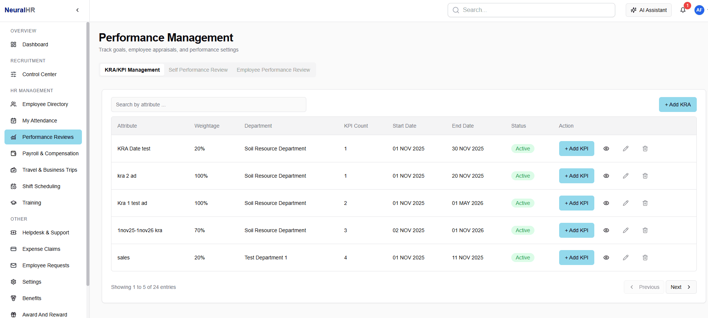
Task: Delete the kra 2 ad row
Action: point(645,176)
